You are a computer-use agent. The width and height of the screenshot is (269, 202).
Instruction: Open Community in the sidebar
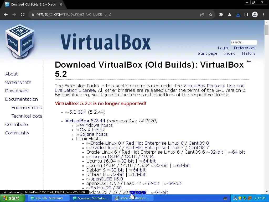tap(17, 133)
